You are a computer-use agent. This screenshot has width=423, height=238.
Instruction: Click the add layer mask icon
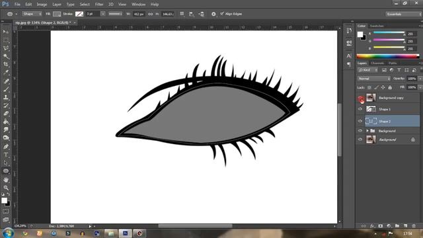point(381,225)
